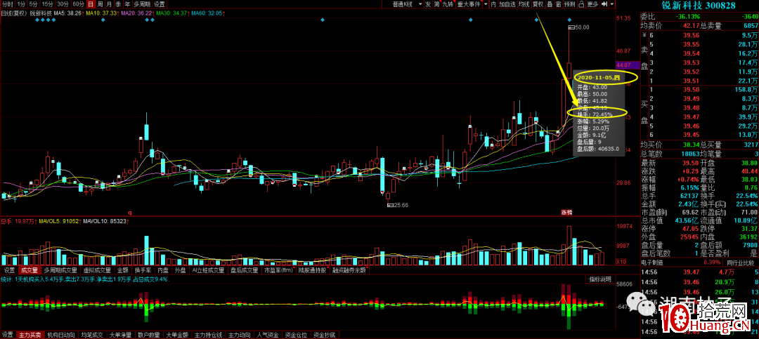Screen dimensions: 759x339
Task: Click the 日线(复权) chart label
Action: click(x=14, y=13)
